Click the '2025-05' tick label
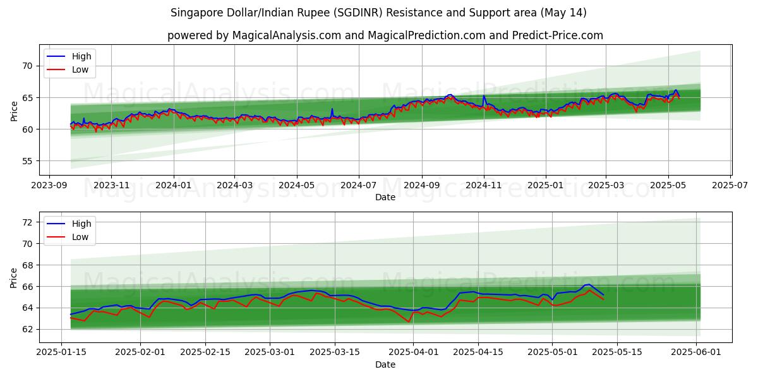 667,185
